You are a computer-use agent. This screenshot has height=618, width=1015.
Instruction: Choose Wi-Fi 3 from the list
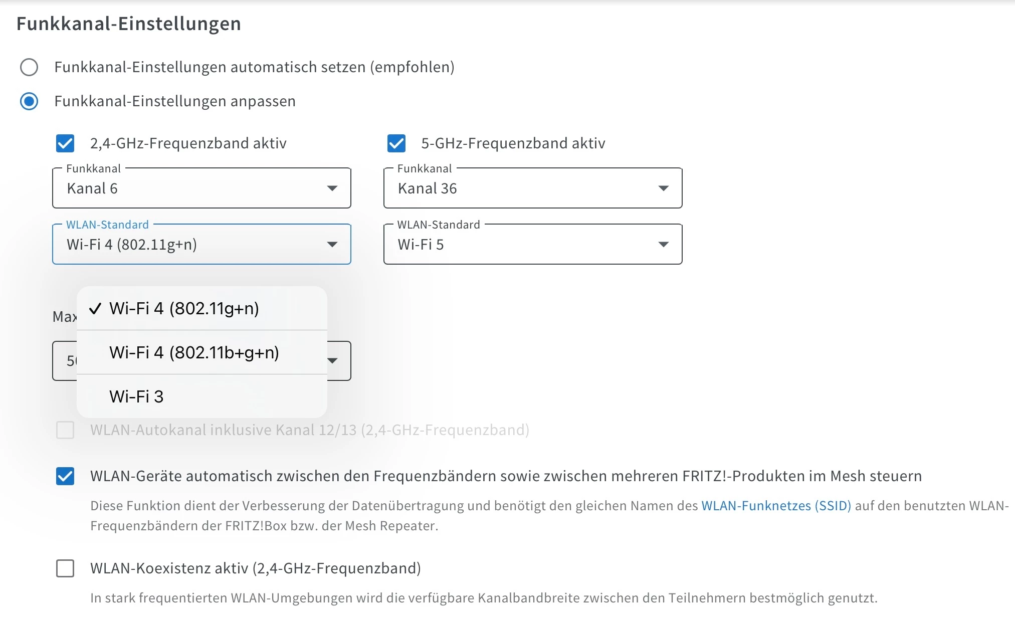coord(136,396)
